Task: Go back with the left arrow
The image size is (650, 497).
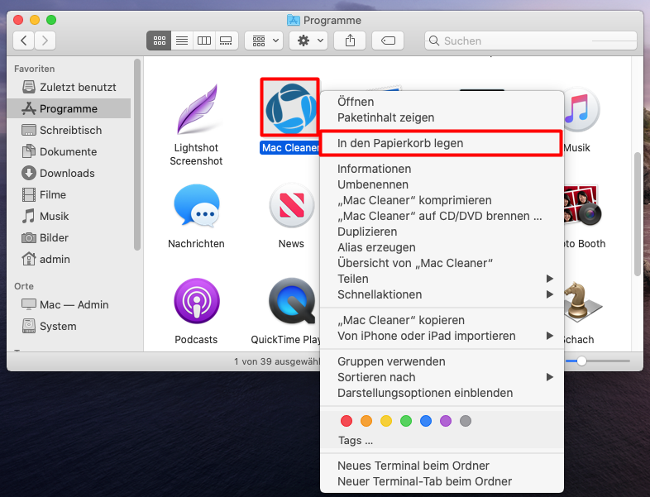Action: click(24, 41)
